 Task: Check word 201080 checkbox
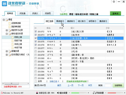click(36, 58)
